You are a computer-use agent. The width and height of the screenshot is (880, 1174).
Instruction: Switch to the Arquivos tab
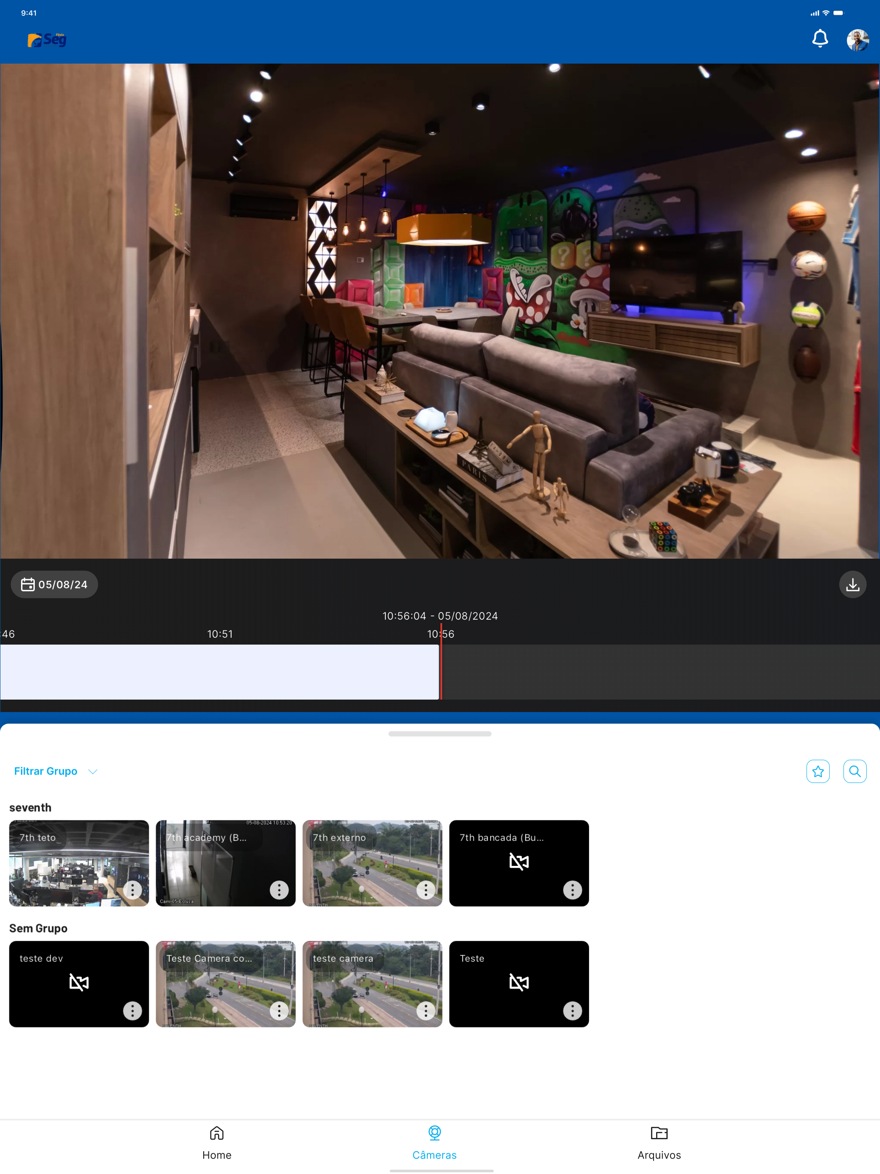click(659, 1143)
